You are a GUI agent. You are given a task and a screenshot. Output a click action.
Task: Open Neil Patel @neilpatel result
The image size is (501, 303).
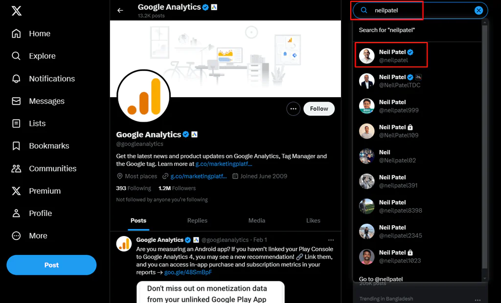[x=417, y=56]
